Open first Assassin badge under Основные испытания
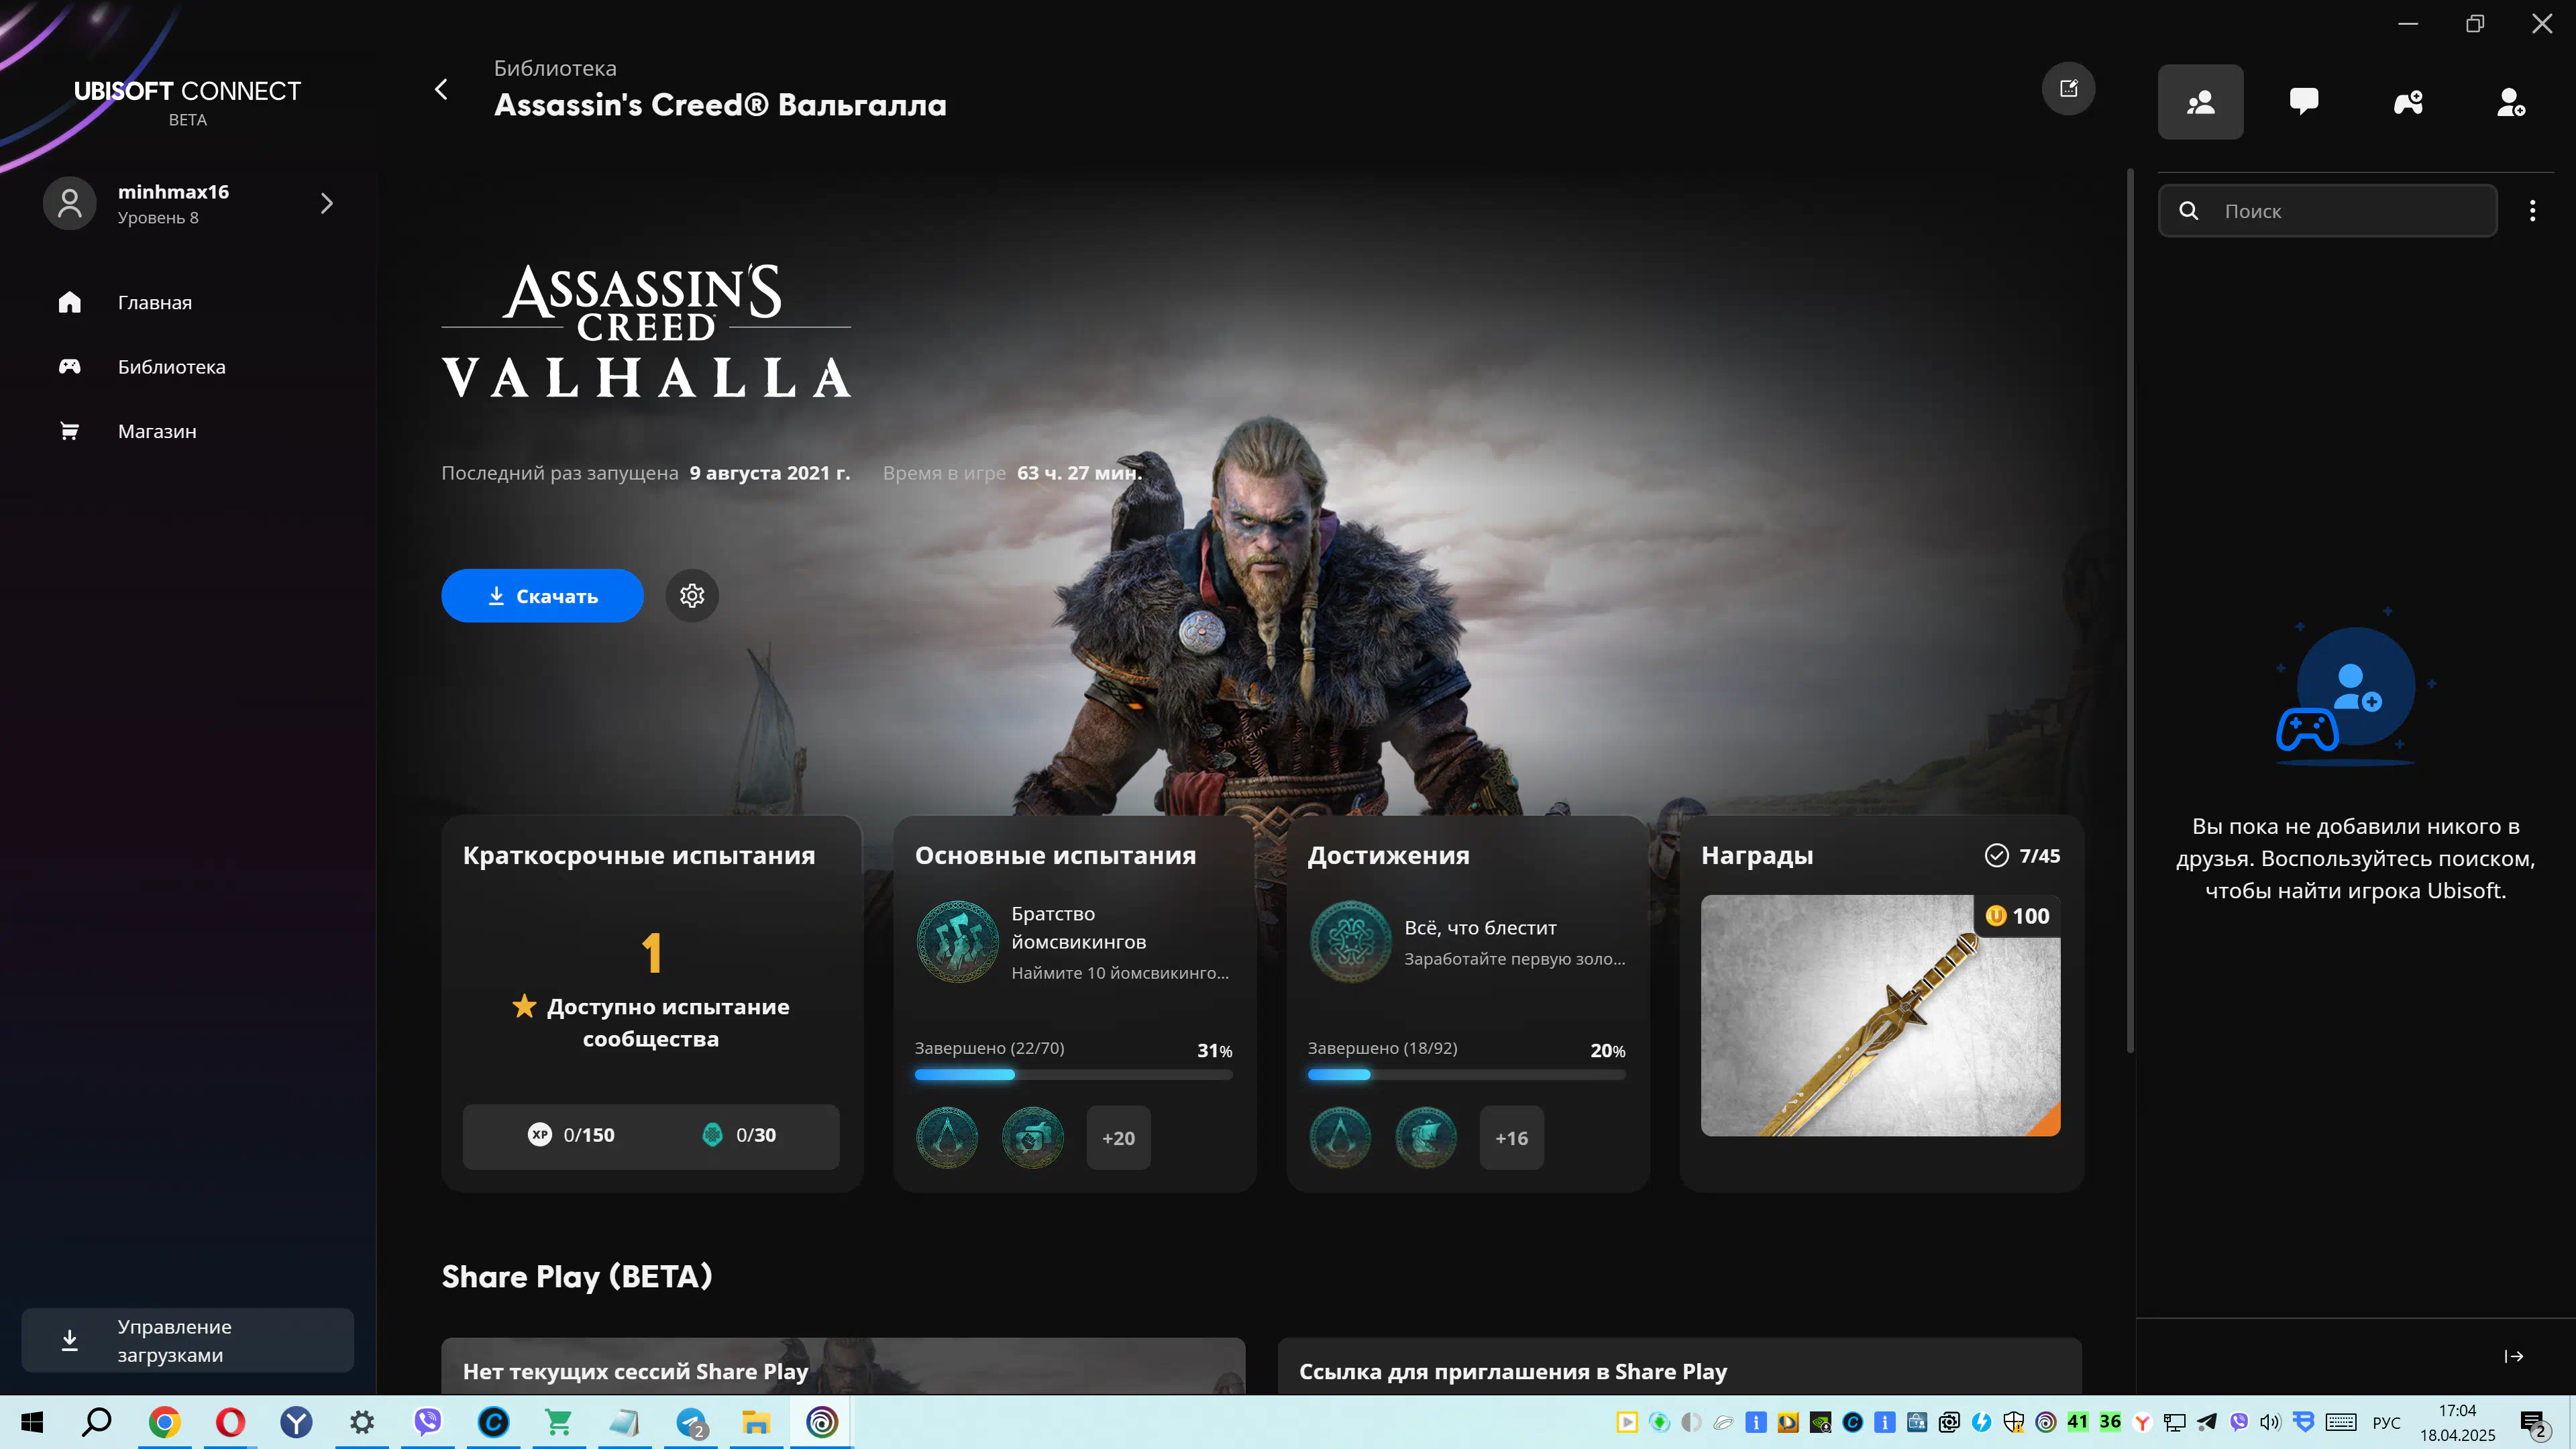The image size is (2576, 1449). (946, 1138)
